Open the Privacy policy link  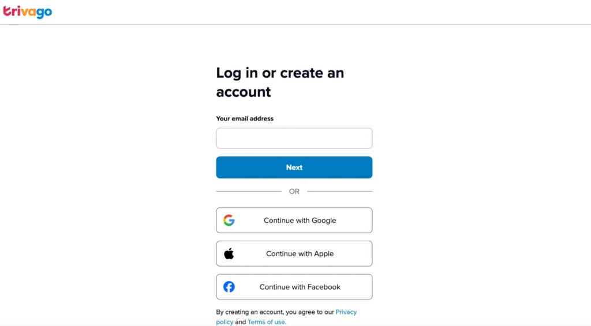tap(286, 317)
